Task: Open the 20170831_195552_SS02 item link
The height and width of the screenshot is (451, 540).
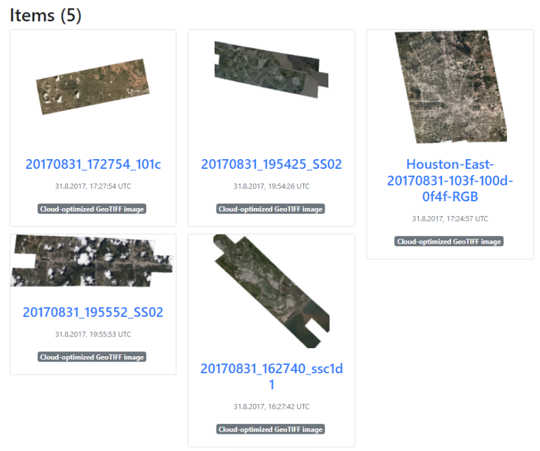Action: [93, 312]
